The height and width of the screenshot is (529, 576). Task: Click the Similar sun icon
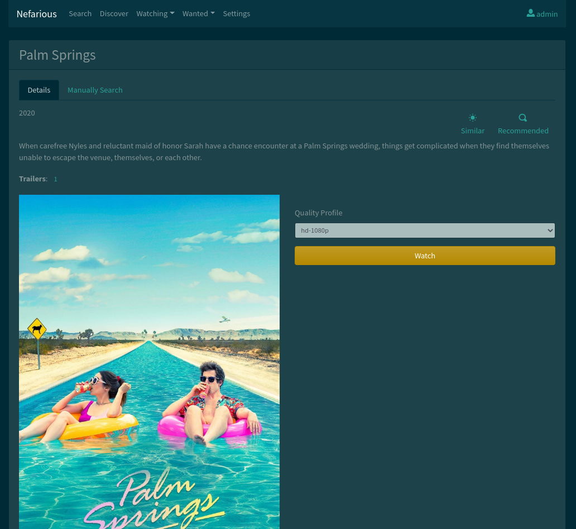[473, 118]
